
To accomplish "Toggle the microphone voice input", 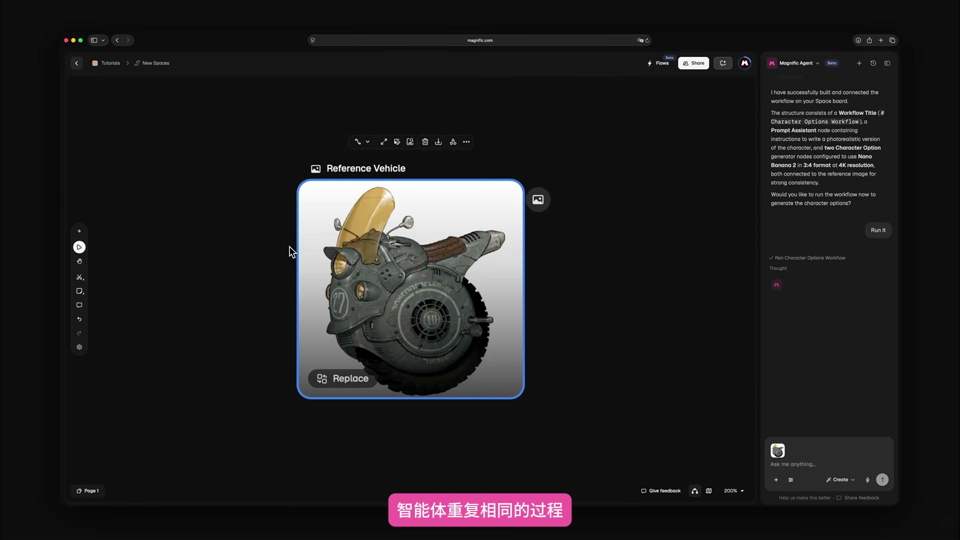I will 867,479.
